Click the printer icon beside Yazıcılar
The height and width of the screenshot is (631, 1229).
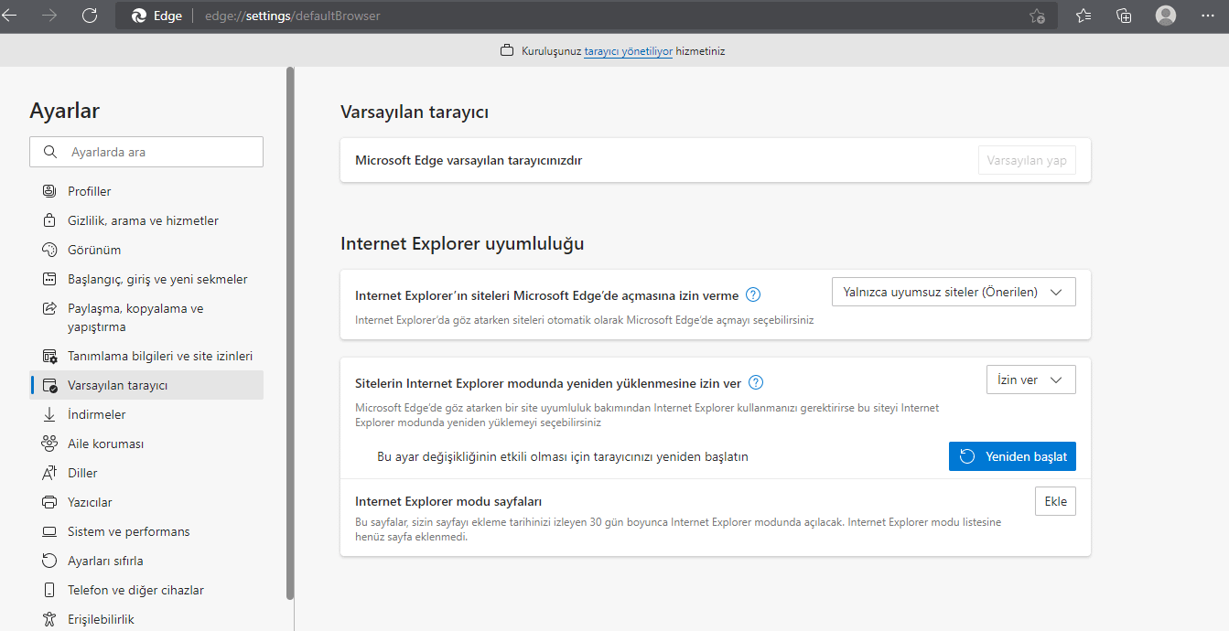click(49, 502)
